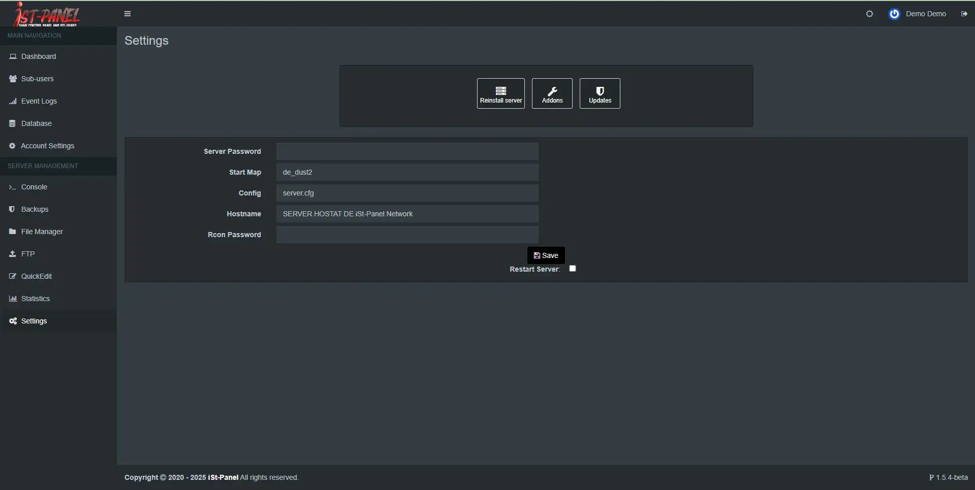Click the Event Logs signal icon
This screenshot has height=490, width=975.
(13, 101)
